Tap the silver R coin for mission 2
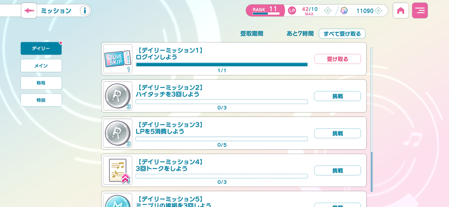 coord(118,96)
